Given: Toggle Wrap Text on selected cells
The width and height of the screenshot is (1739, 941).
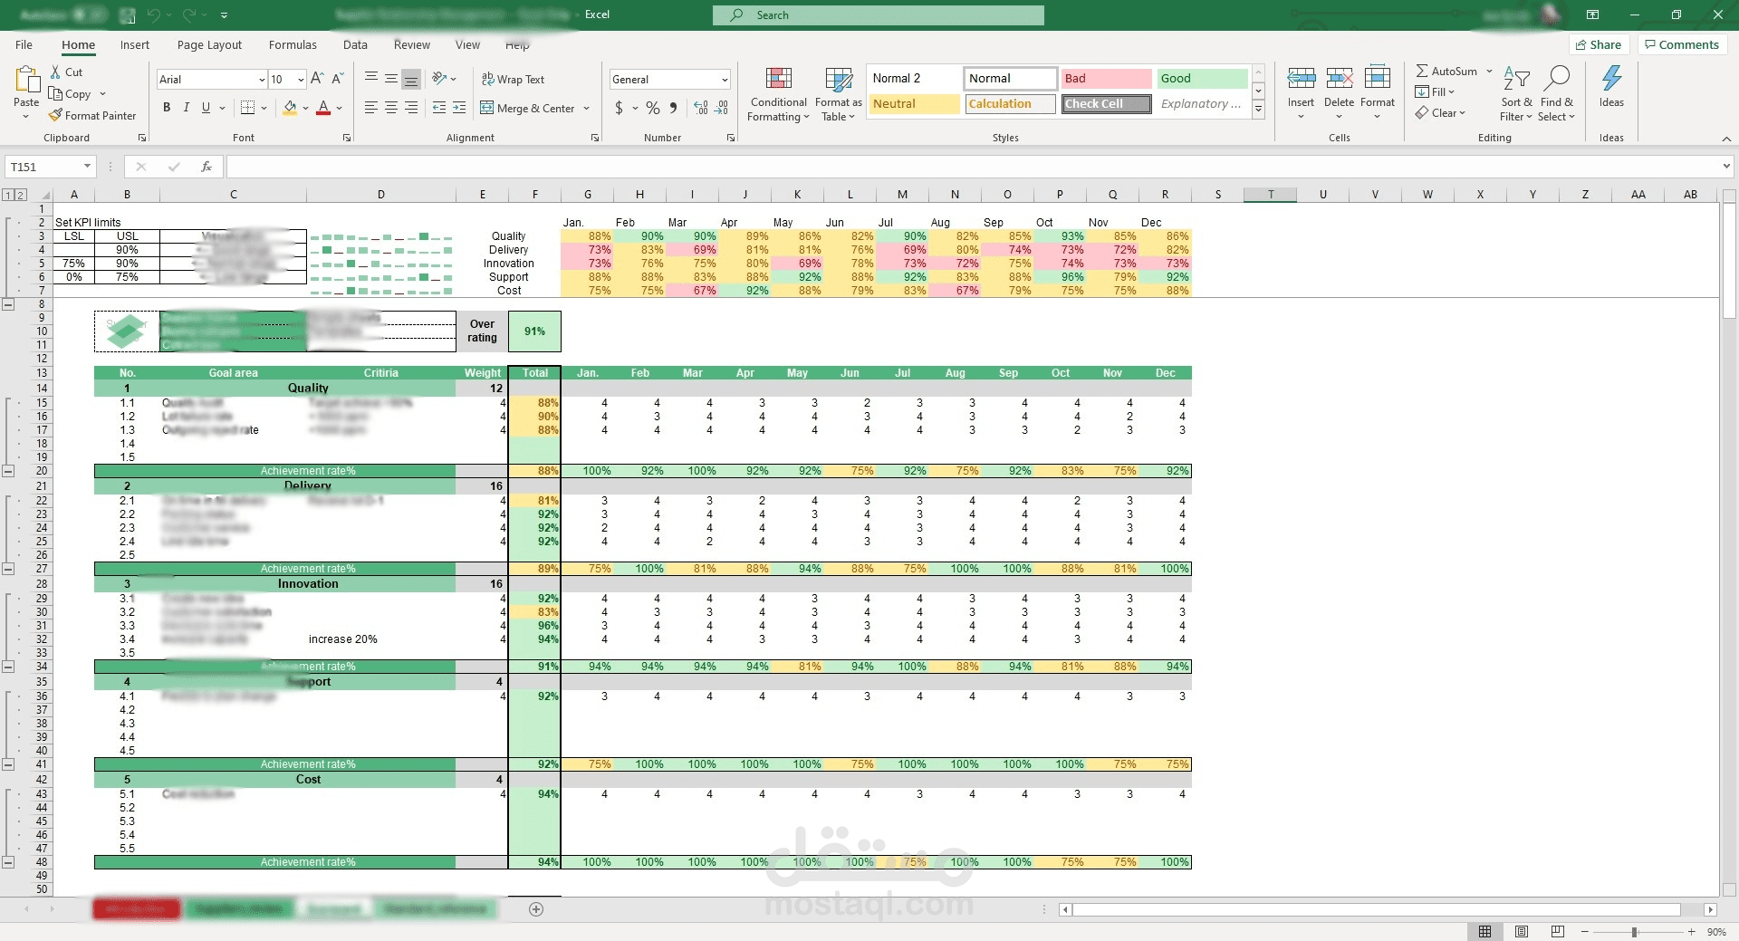Looking at the screenshot, I should [x=513, y=80].
